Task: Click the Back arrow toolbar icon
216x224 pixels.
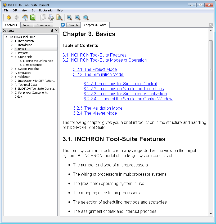Action: (9, 18)
